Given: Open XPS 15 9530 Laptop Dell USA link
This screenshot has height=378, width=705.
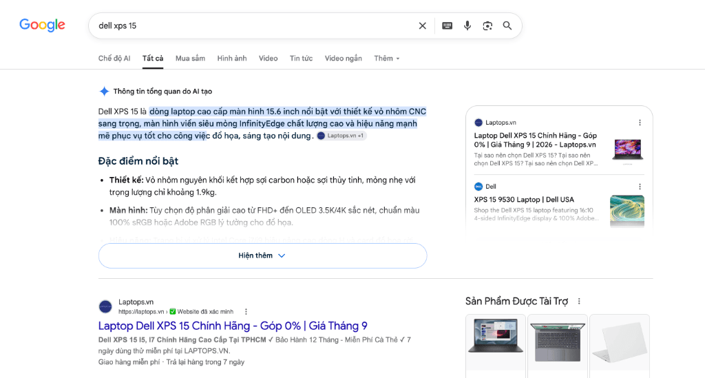Looking at the screenshot, I should [x=524, y=200].
